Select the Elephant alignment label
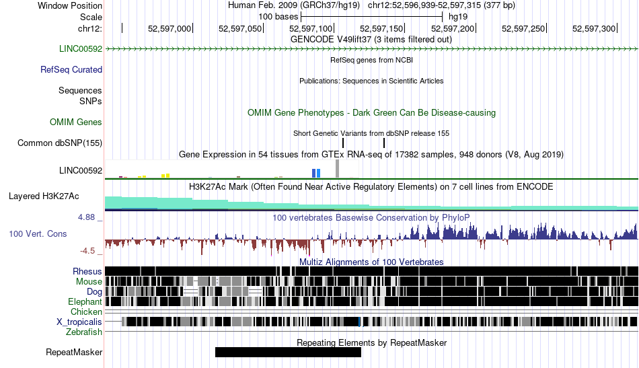This screenshot has height=368, width=639. [85, 301]
